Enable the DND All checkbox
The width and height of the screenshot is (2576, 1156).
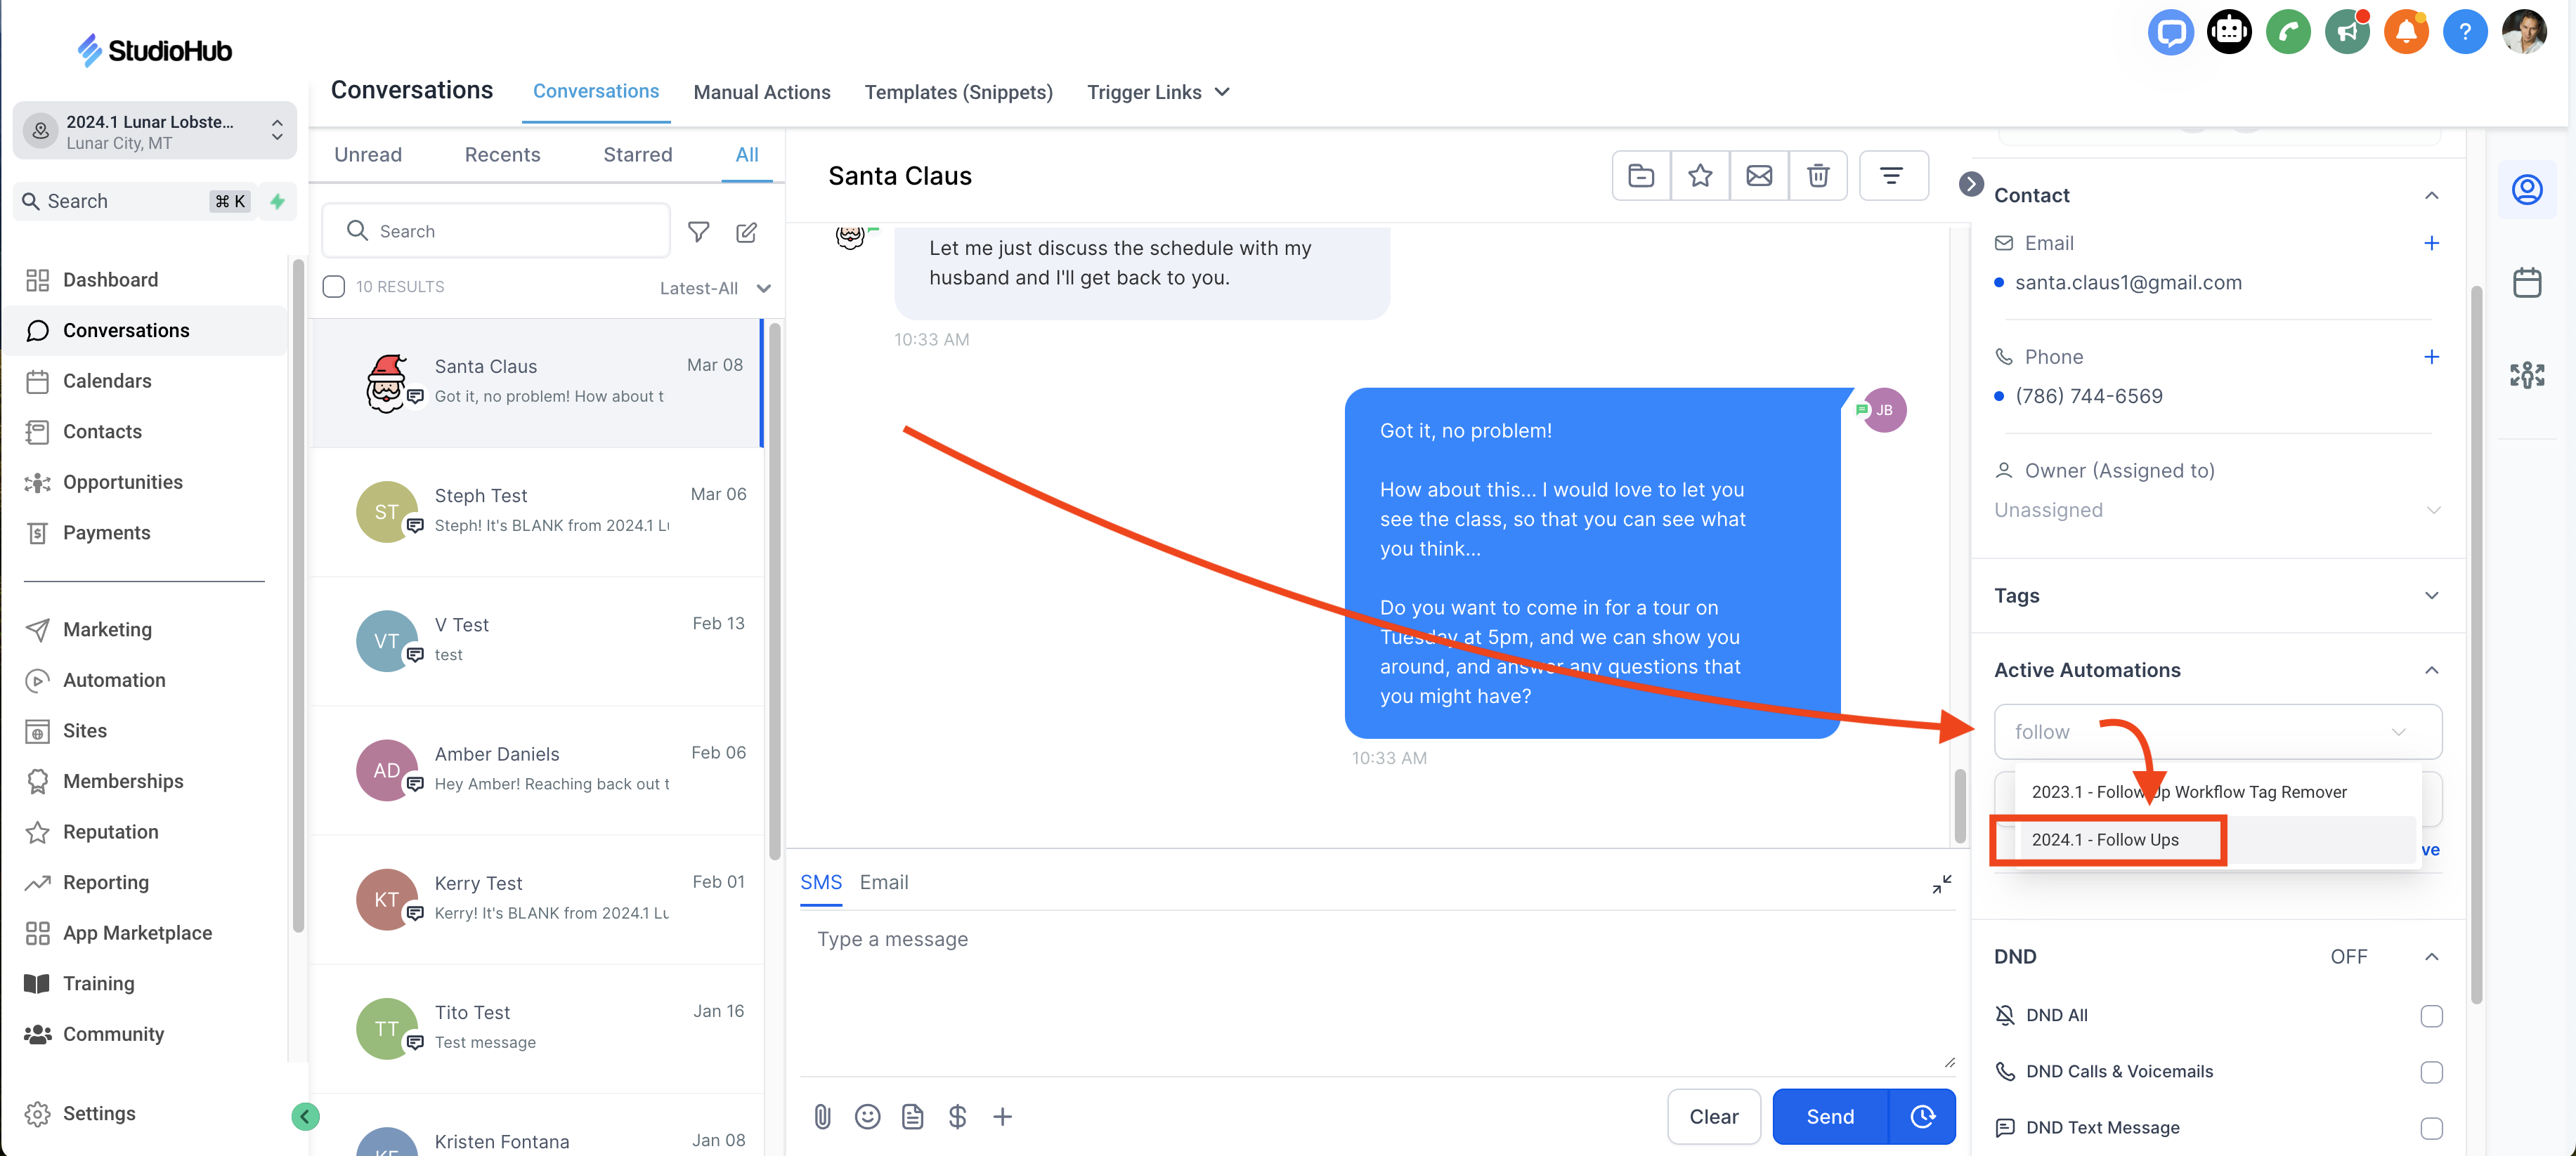pos(2431,1015)
